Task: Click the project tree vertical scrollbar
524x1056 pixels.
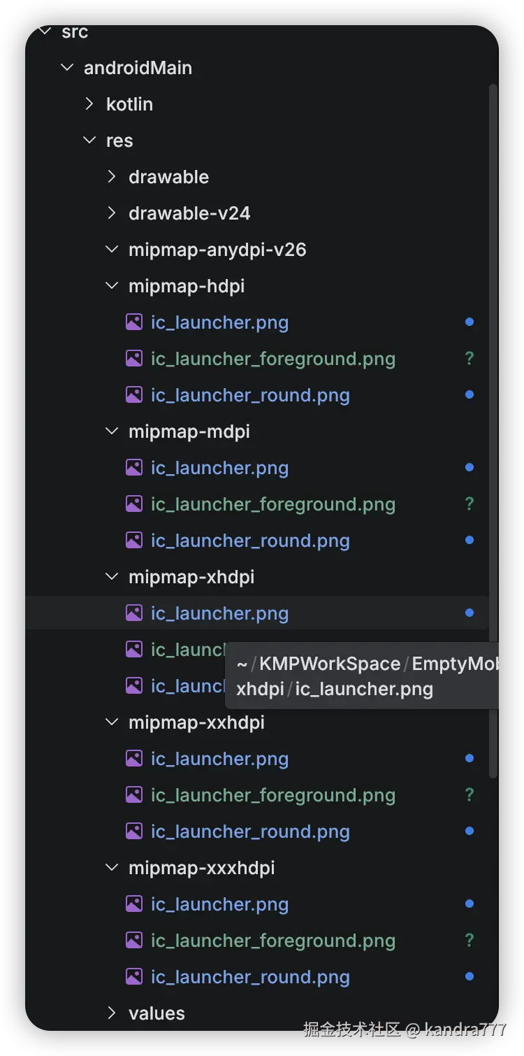Action: click(493, 431)
